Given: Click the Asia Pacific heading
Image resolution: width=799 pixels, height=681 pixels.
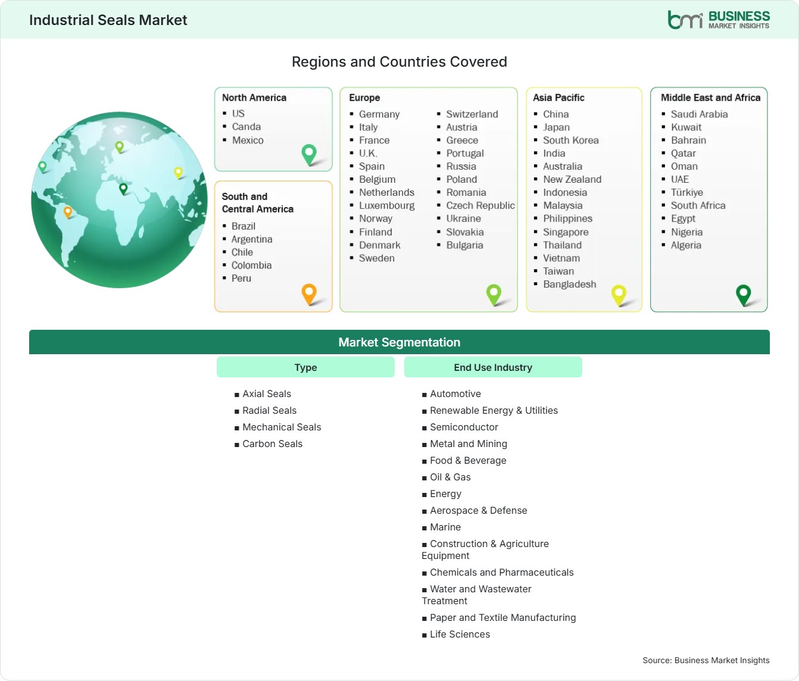Looking at the screenshot, I should (558, 98).
